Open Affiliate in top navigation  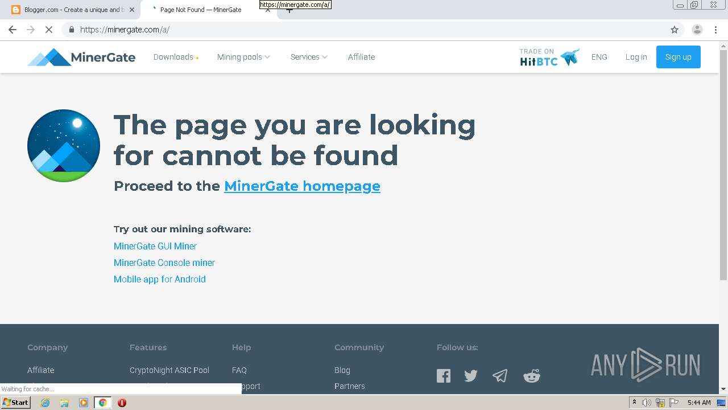[361, 57]
